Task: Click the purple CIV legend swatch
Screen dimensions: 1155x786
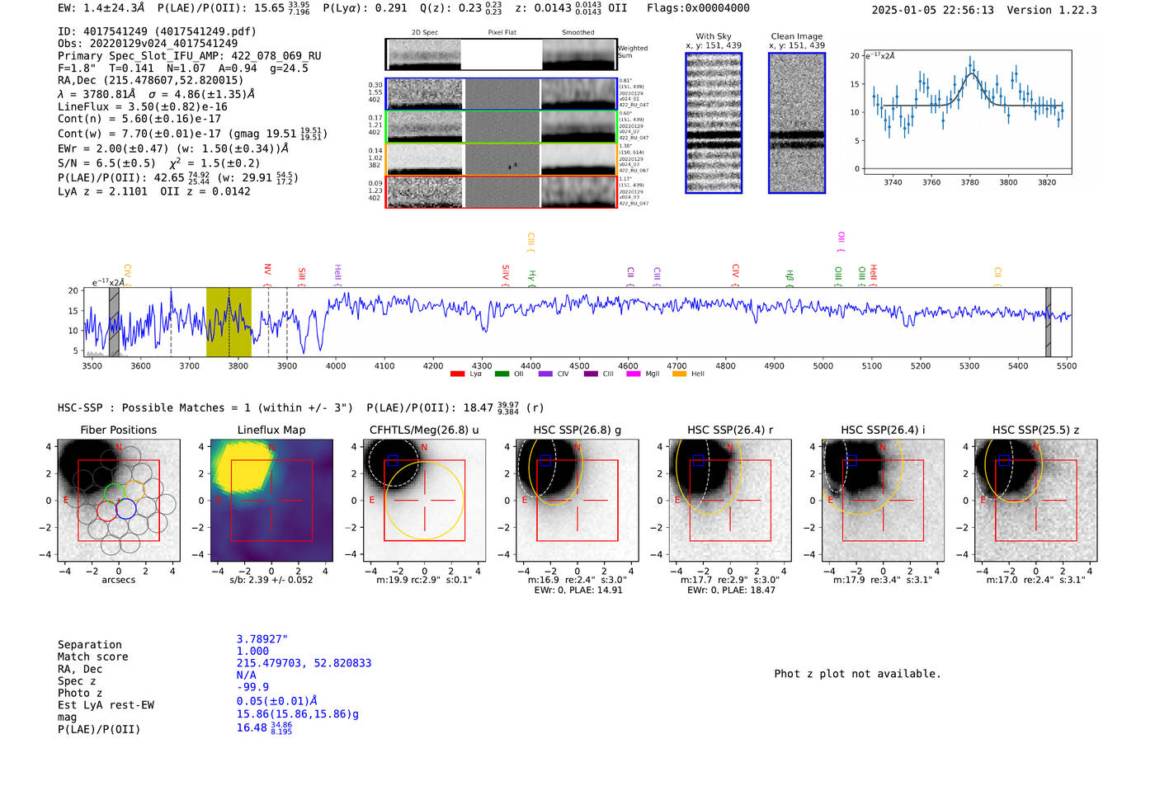Action: point(545,374)
